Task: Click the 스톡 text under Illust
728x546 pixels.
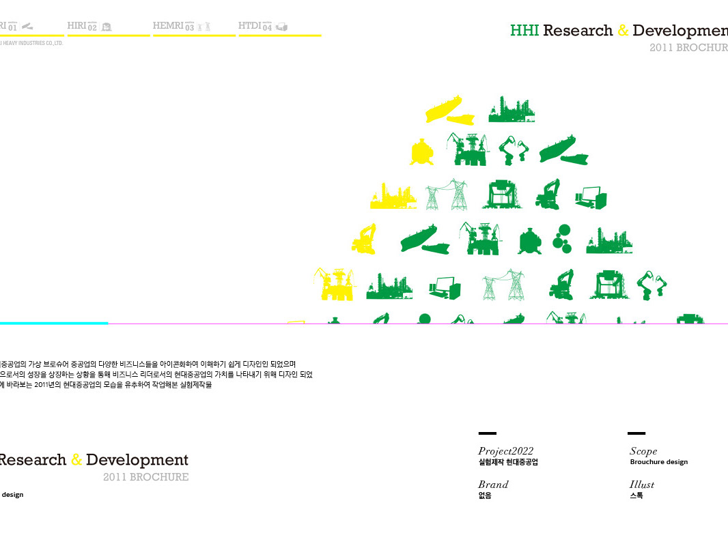Action: 636,495
